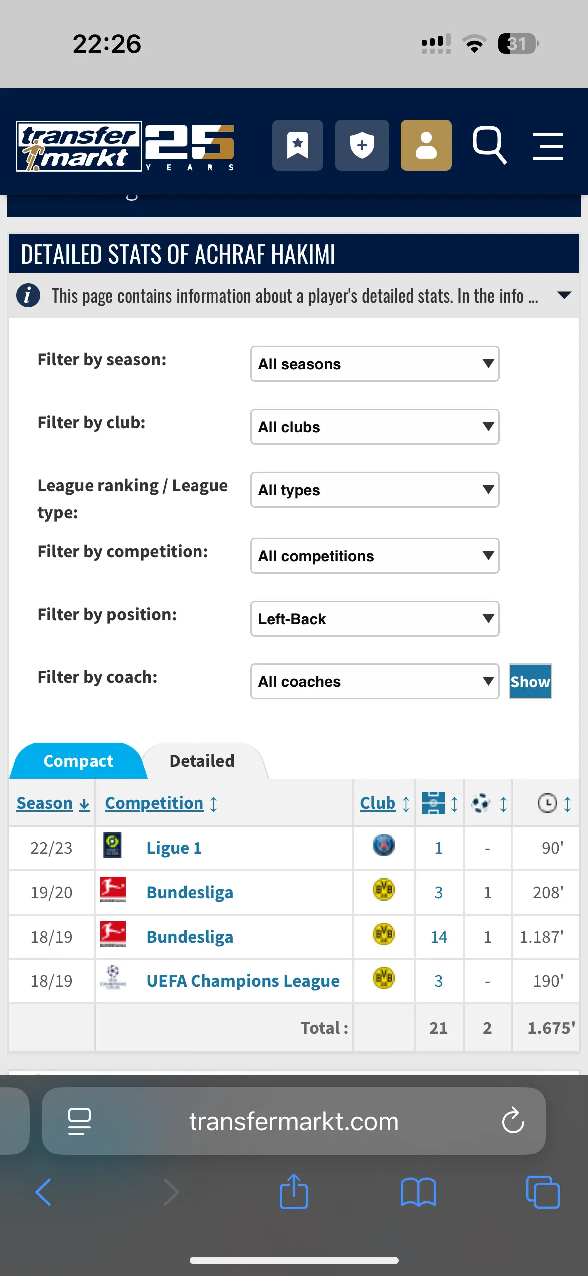Viewport: 588px width, 1276px height.
Task: Open Safari bookmarks book icon
Action: tap(418, 1192)
